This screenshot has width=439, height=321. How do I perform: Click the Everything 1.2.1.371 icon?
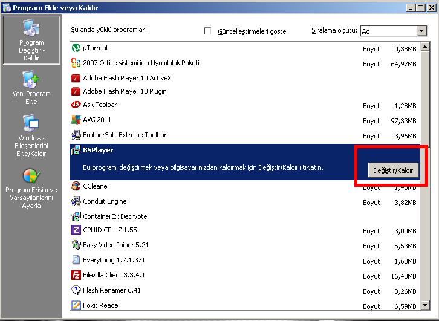(x=76, y=260)
